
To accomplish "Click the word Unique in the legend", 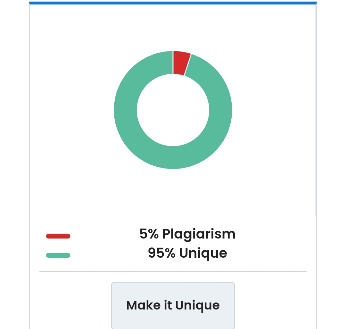I will (x=203, y=254).
